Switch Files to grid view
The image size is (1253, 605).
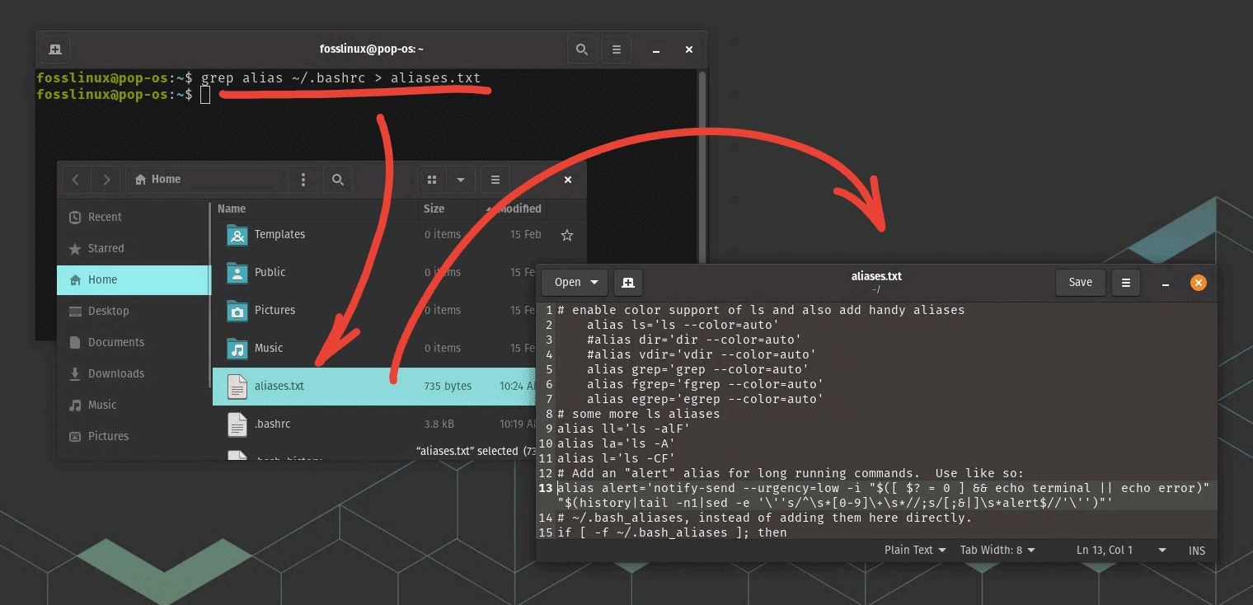point(432,179)
